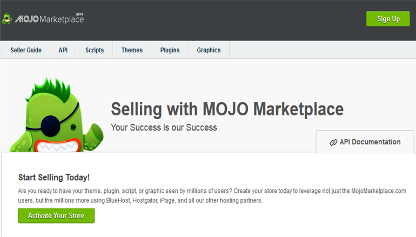Click the green monster logo icon in header

pyautogui.click(x=7, y=19)
